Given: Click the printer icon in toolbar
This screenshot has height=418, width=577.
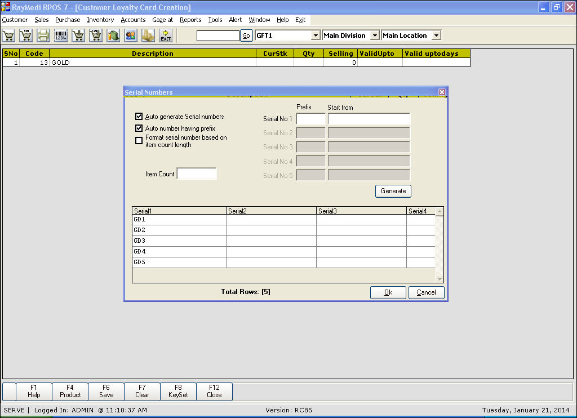Looking at the screenshot, I should tap(43, 35).
